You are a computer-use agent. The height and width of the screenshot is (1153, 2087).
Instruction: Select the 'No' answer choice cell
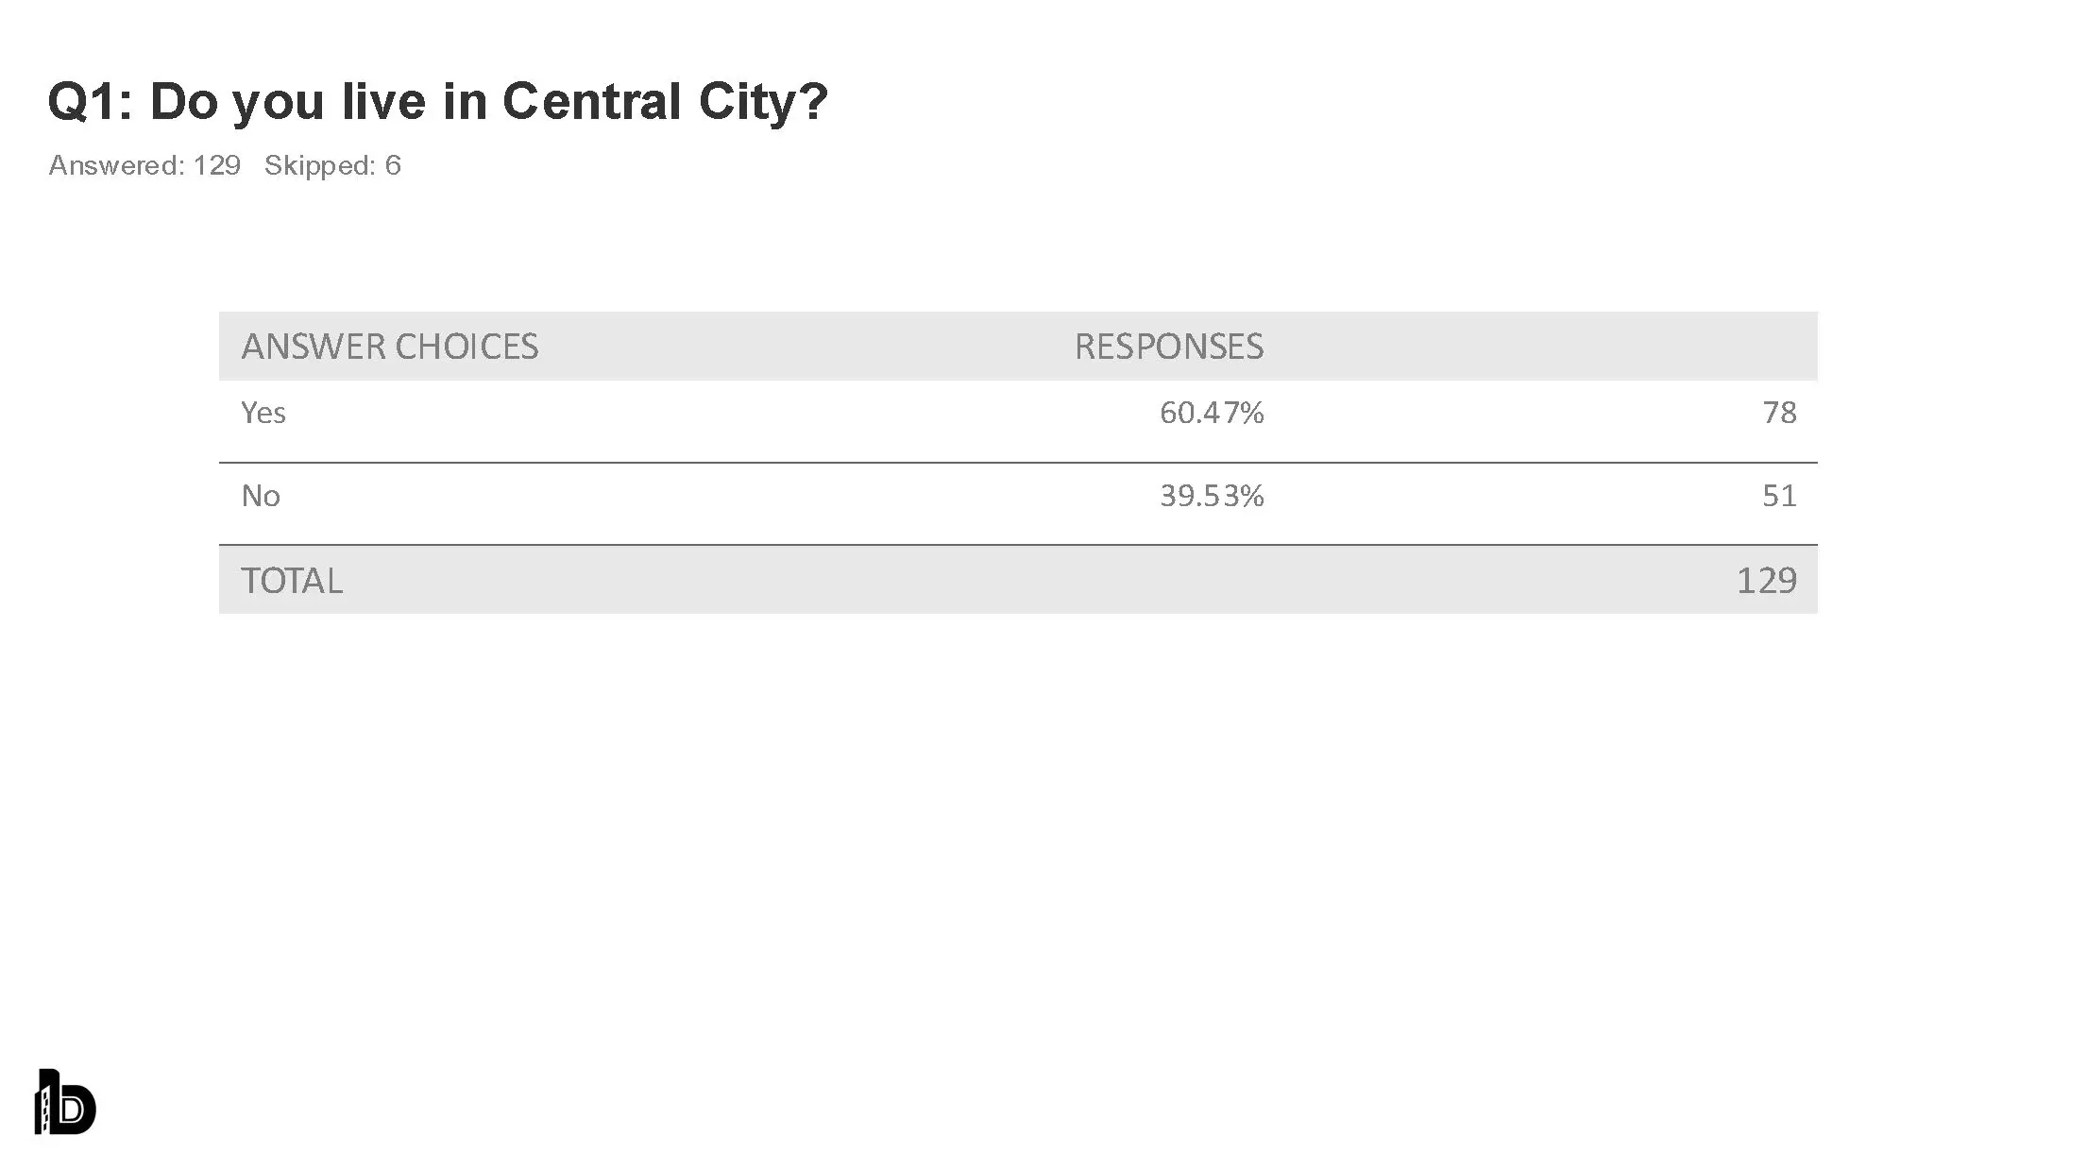[x=261, y=496]
